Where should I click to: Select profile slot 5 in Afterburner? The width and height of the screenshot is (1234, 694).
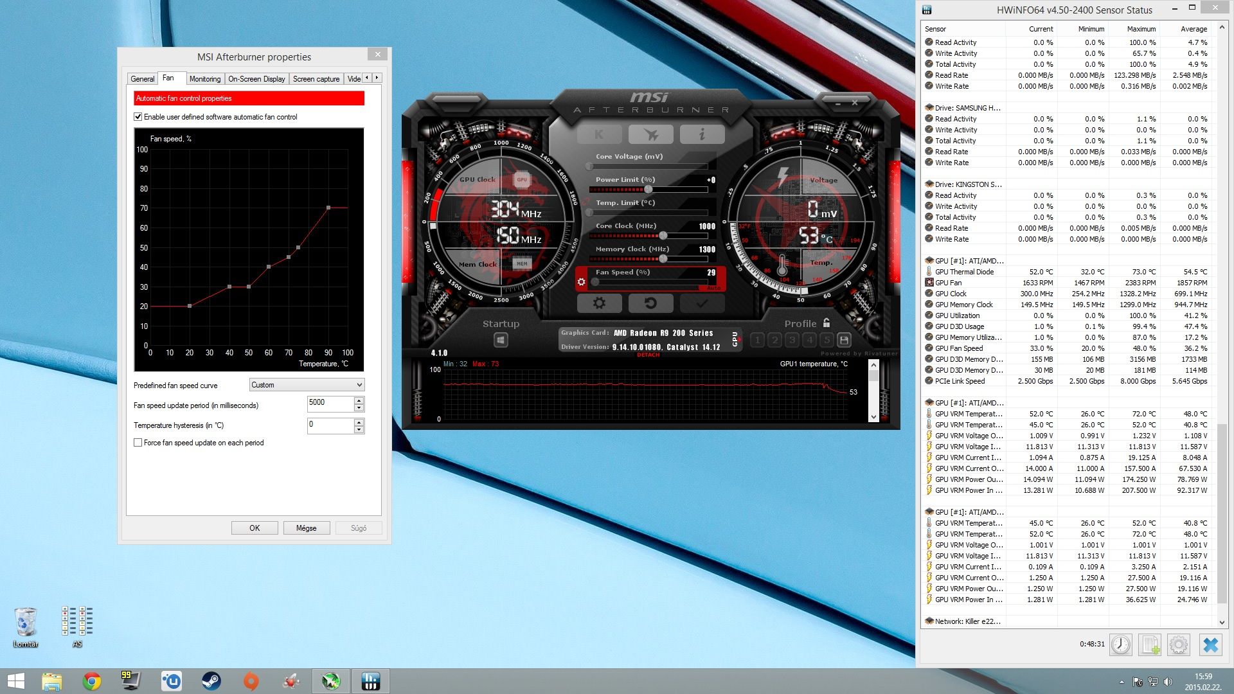pyautogui.click(x=827, y=340)
